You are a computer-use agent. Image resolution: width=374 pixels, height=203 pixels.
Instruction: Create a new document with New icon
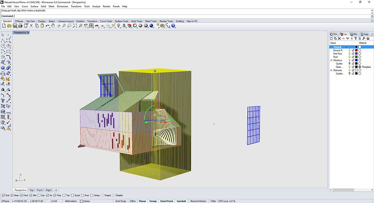(4, 26)
